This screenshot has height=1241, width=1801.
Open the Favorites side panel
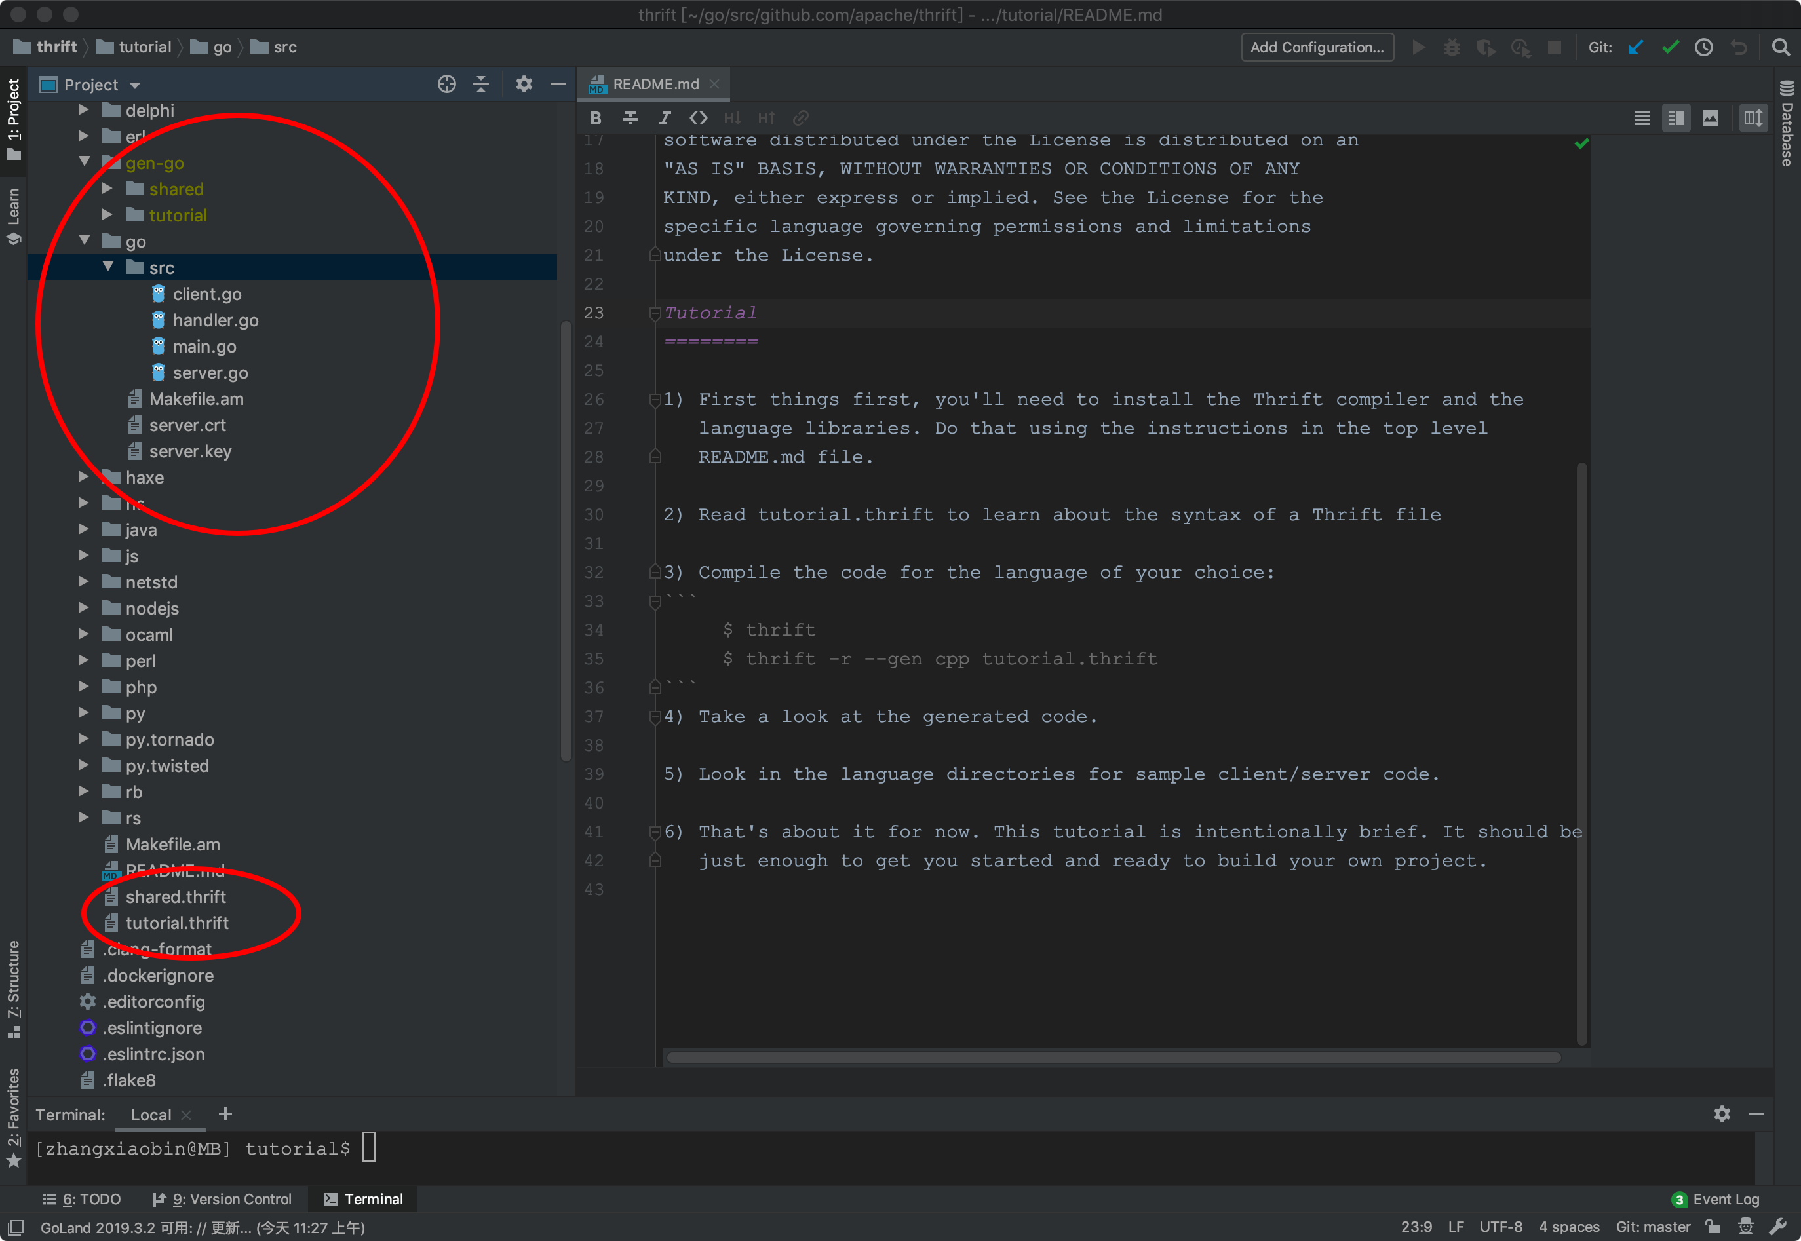pos(13,1117)
